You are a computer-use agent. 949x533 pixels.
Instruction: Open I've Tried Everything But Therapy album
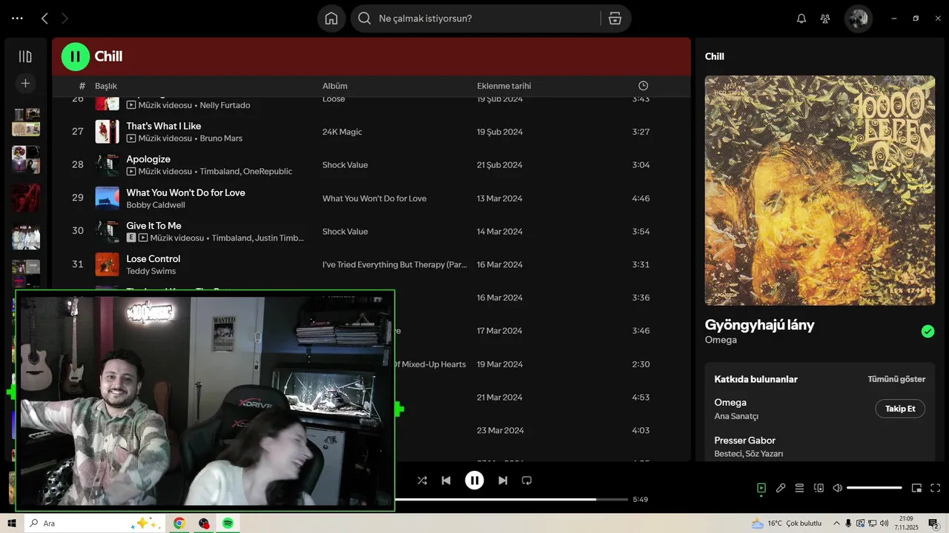click(x=394, y=264)
